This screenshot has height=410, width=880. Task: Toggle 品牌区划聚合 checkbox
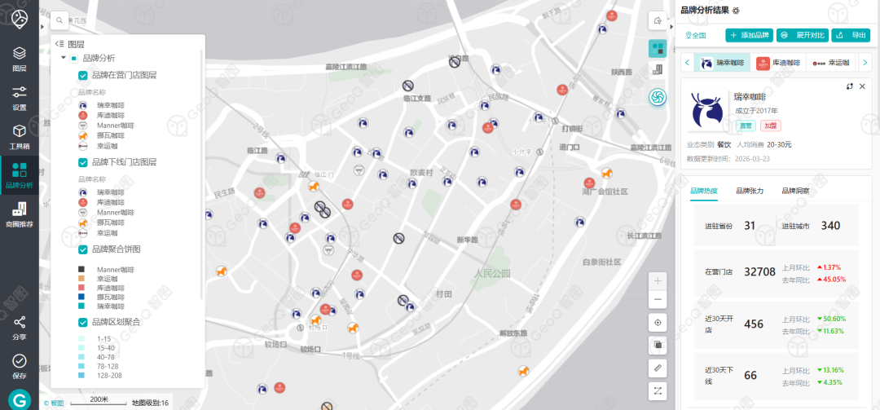(x=82, y=323)
